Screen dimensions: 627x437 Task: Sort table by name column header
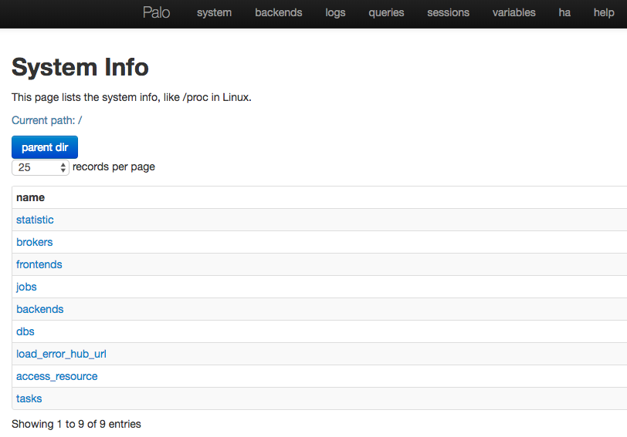click(31, 197)
